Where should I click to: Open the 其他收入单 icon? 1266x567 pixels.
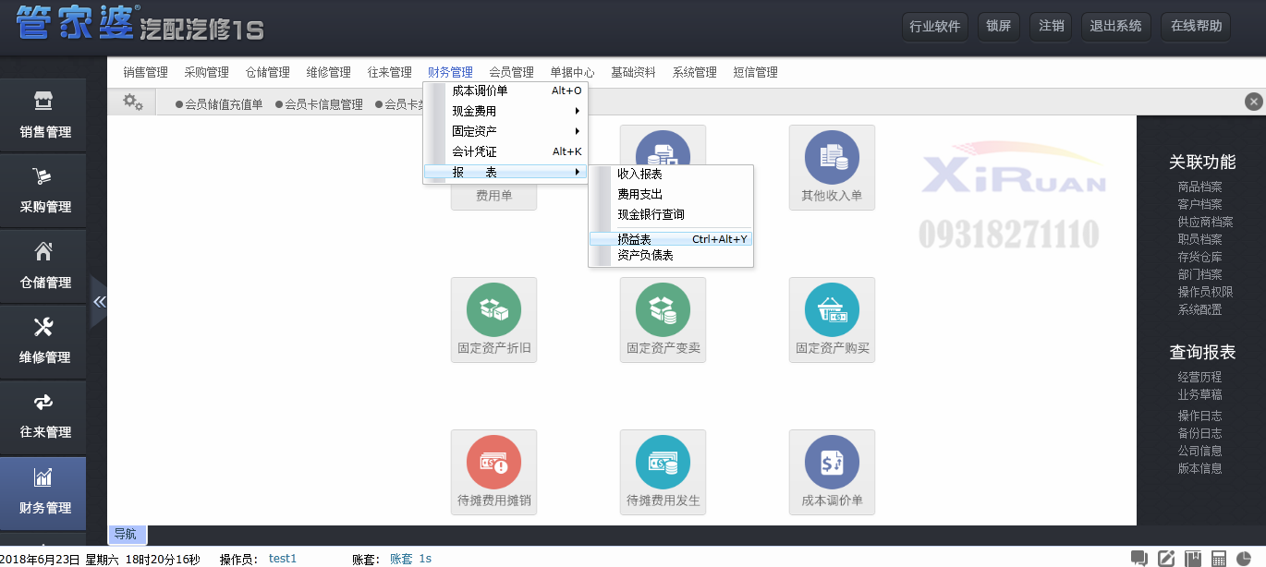pyautogui.click(x=832, y=167)
